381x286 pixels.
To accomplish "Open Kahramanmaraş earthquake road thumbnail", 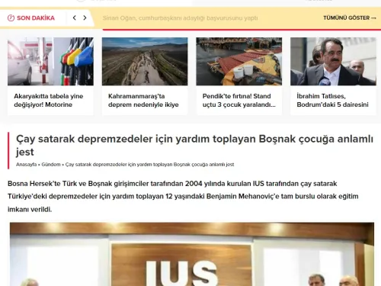I will [x=145, y=62].
